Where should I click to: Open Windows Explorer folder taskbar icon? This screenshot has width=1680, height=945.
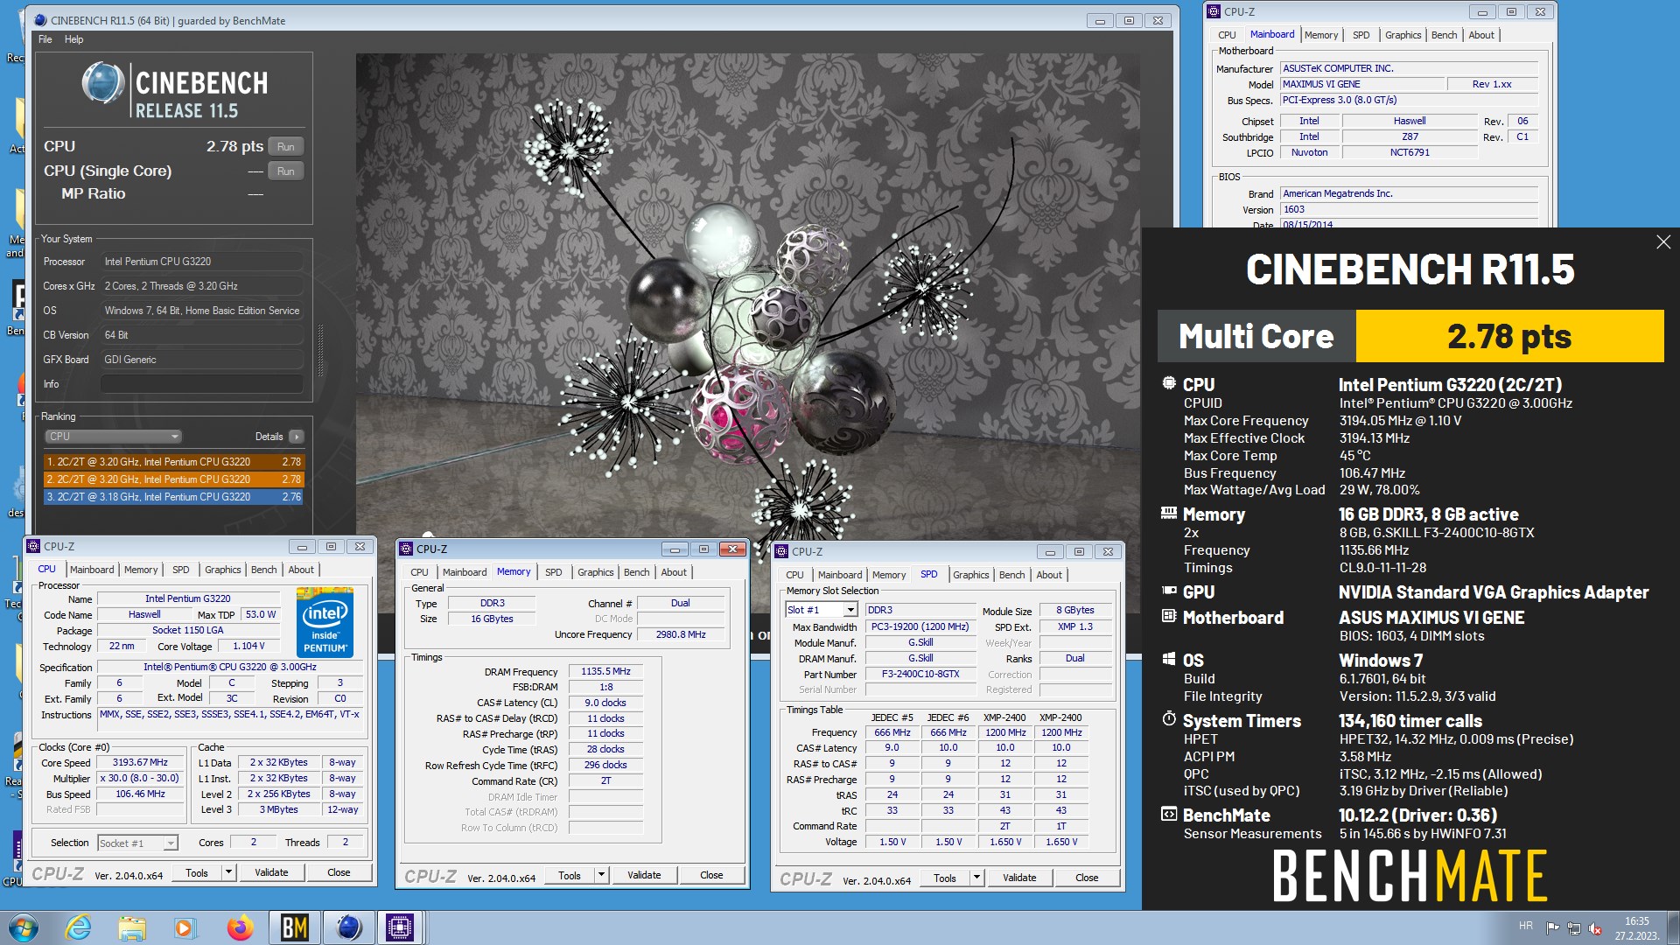point(132,927)
